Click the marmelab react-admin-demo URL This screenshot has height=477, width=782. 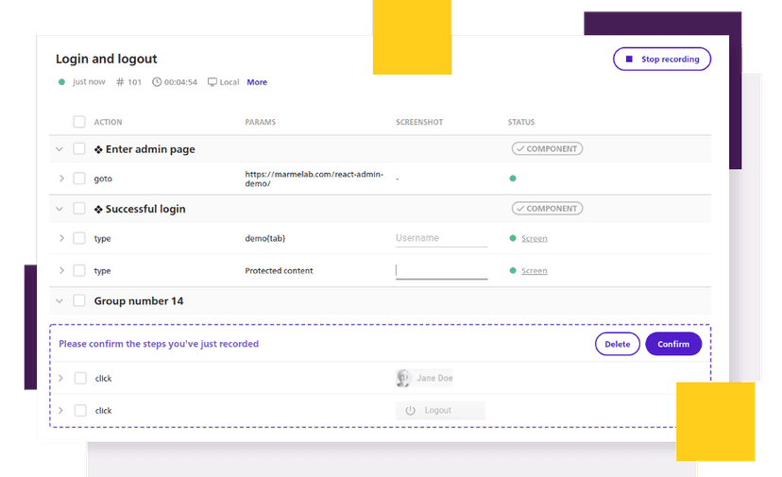coord(314,179)
